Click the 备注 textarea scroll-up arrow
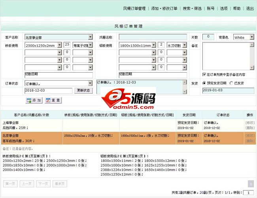The image size is (257, 198). 252,44
